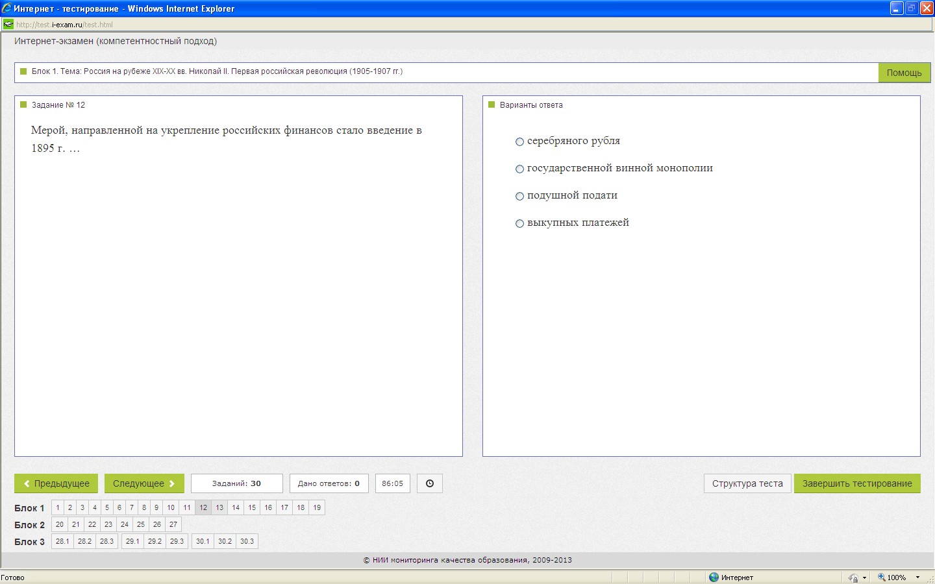The width and height of the screenshot is (935, 584).
Task: Jump to question 30.3 in Блок 3
Action: 247,541
